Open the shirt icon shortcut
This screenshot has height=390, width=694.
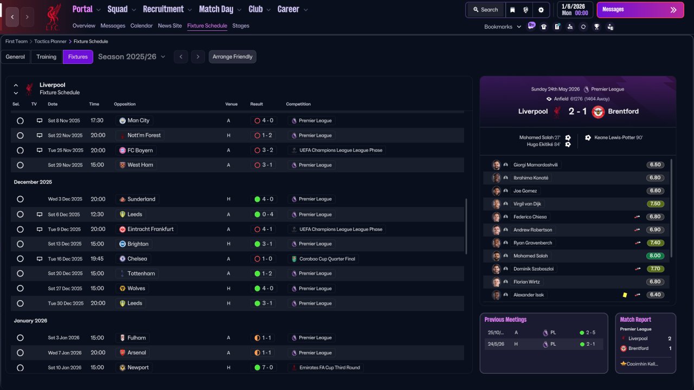tap(544, 27)
